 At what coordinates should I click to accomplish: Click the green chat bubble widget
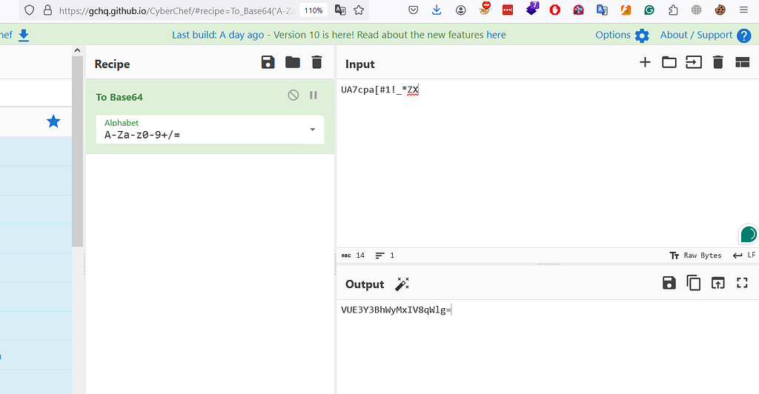pos(748,235)
